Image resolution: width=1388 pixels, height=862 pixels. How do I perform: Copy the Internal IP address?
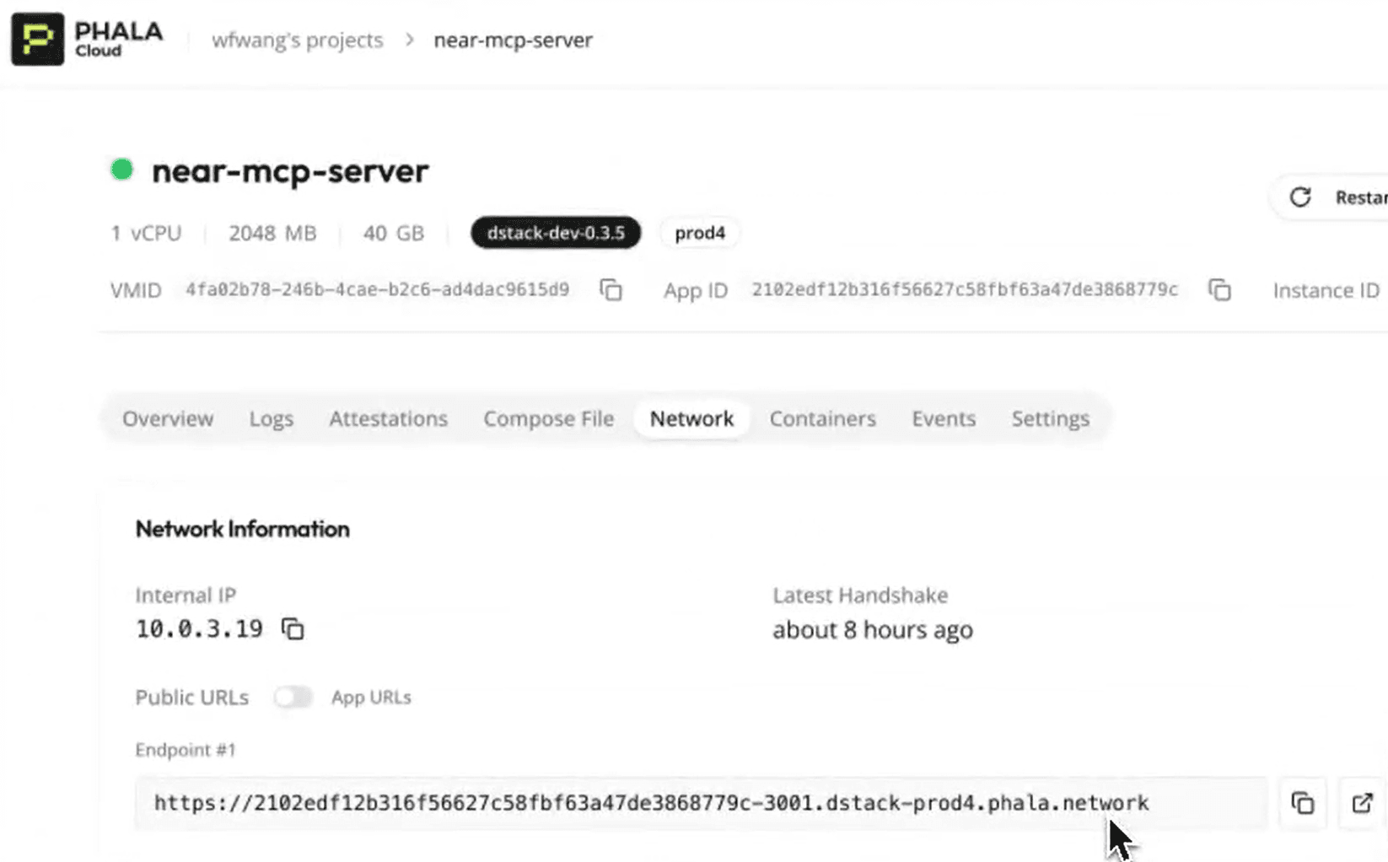click(x=293, y=629)
